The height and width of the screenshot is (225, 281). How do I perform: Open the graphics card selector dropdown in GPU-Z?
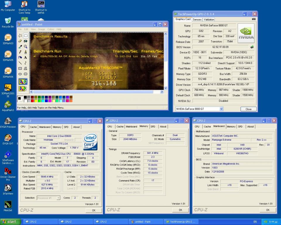click(221, 109)
